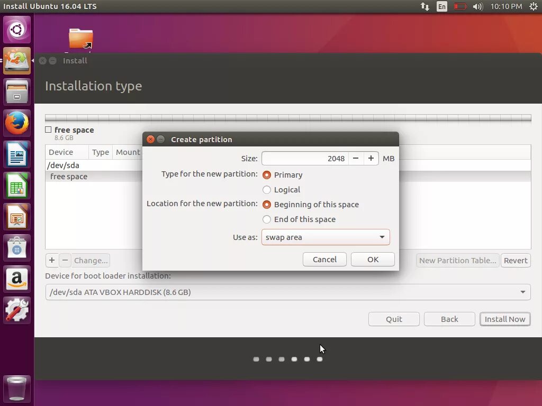Close the Create partition dialog

[x=150, y=139]
